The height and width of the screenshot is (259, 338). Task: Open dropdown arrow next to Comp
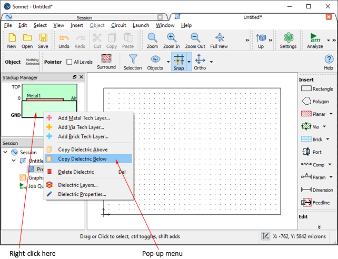pyautogui.click(x=330, y=164)
